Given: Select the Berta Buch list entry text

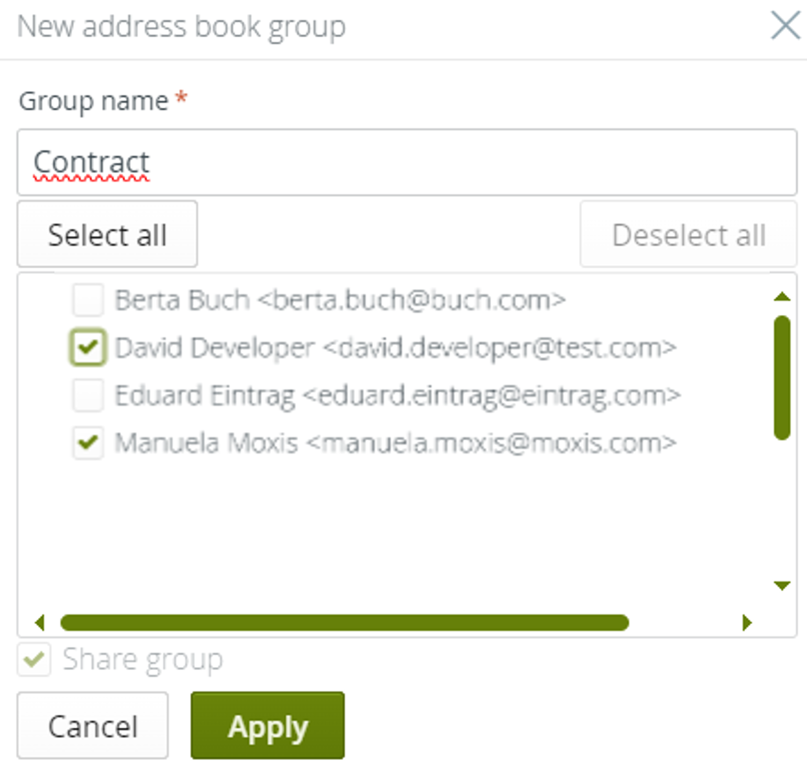Looking at the screenshot, I should pos(340,300).
